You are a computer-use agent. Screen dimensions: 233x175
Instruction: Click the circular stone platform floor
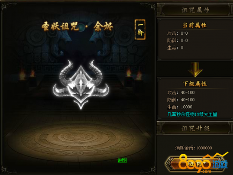[78, 139]
